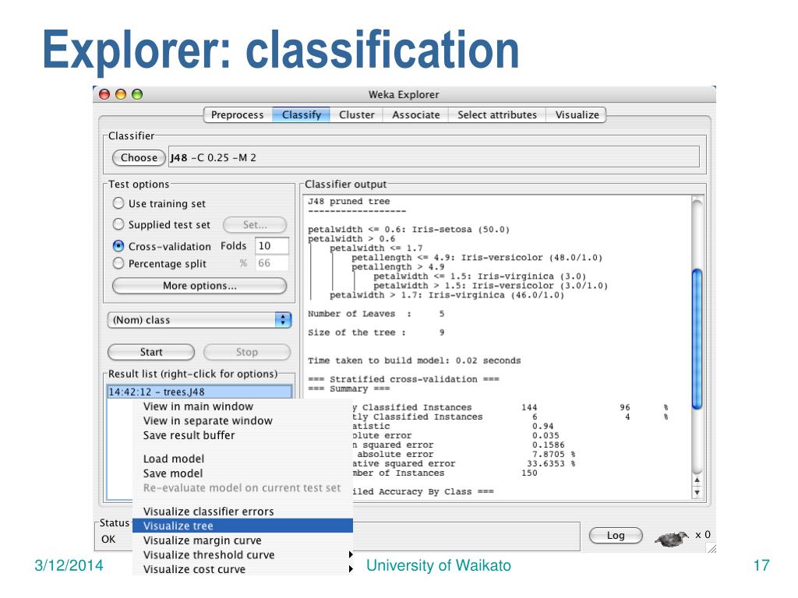The width and height of the screenshot is (798, 598).
Task: Click the Folds input field showing 10
Action: 271,246
